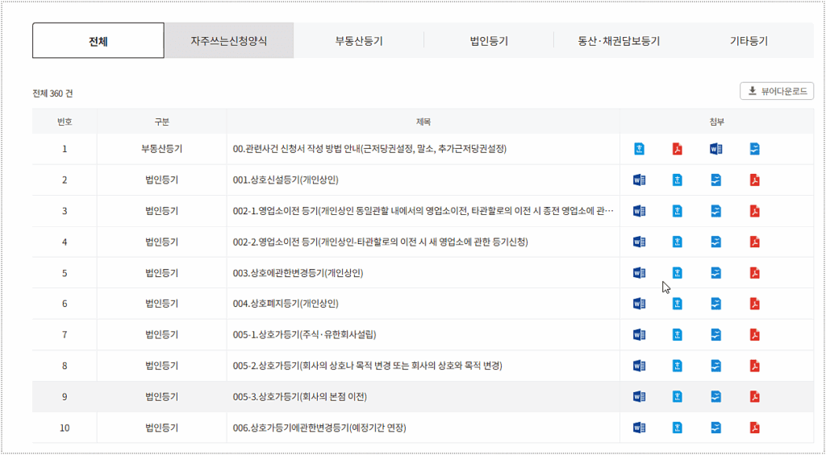Image resolution: width=826 pixels, height=455 pixels.
Task: Open the 부동산등기 tab
Action: pos(359,40)
